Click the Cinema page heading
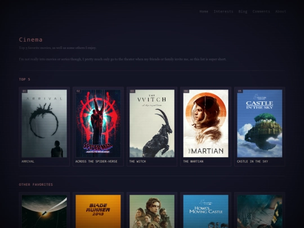This screenshot has width=304, height=228. tap(30, 40)
